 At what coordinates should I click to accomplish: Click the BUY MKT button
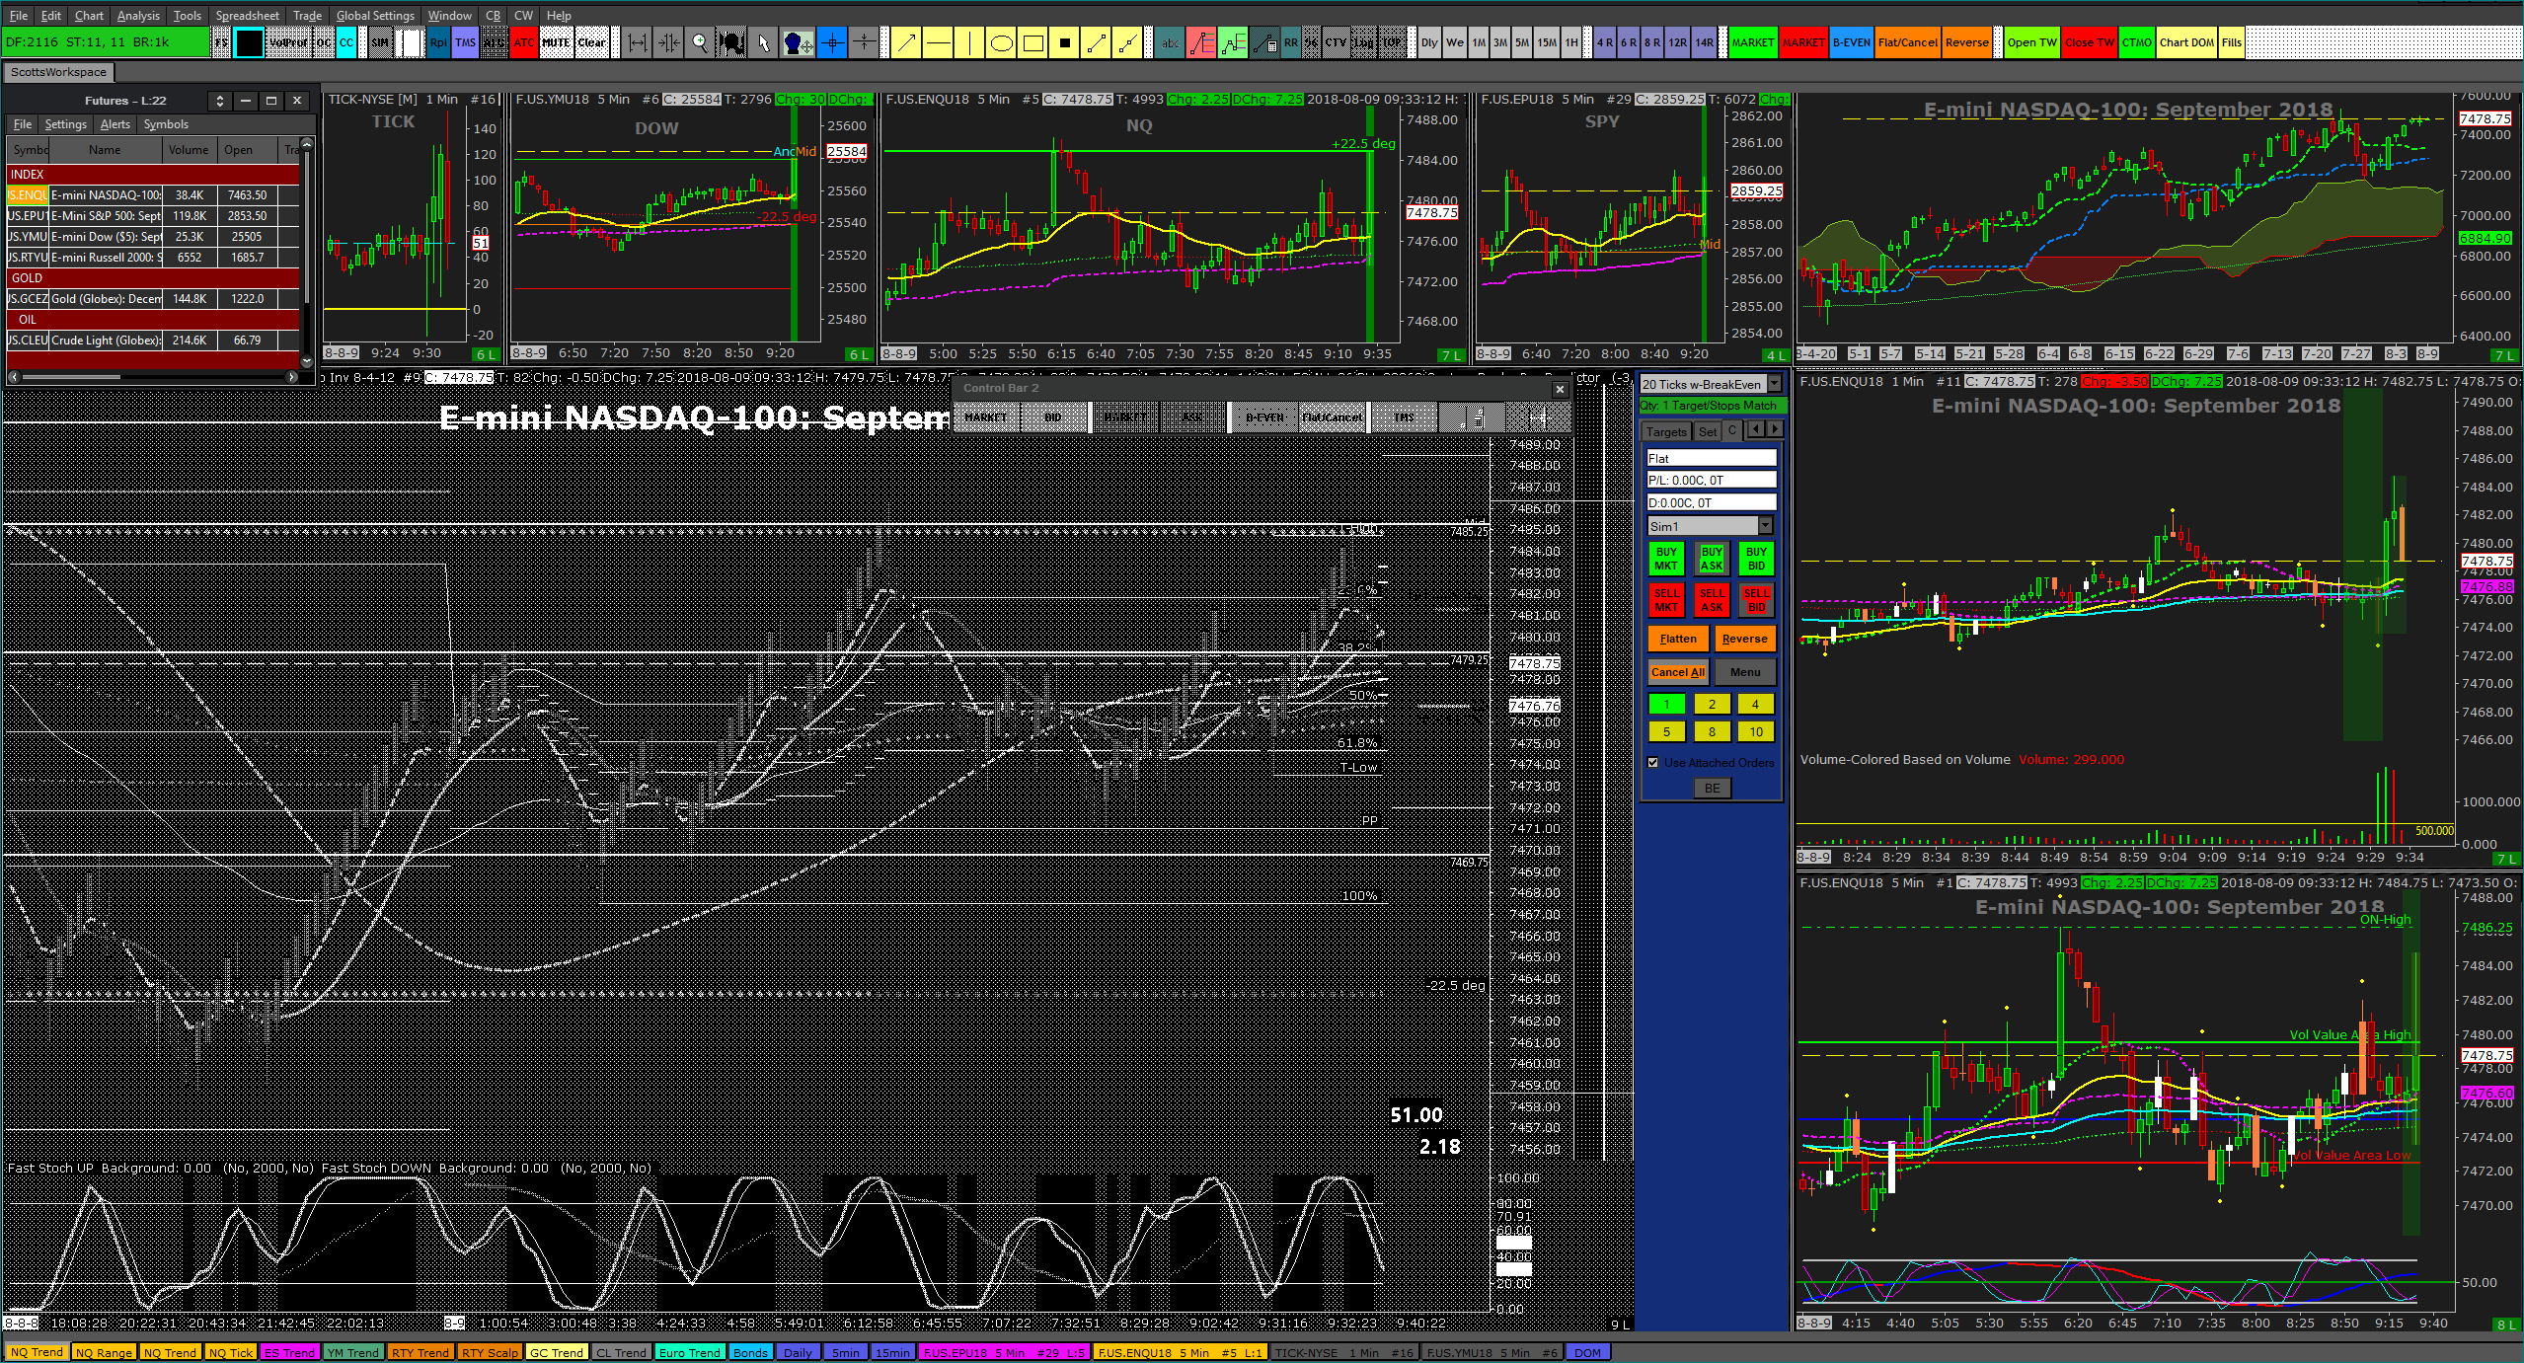[x=1666, y=559]
